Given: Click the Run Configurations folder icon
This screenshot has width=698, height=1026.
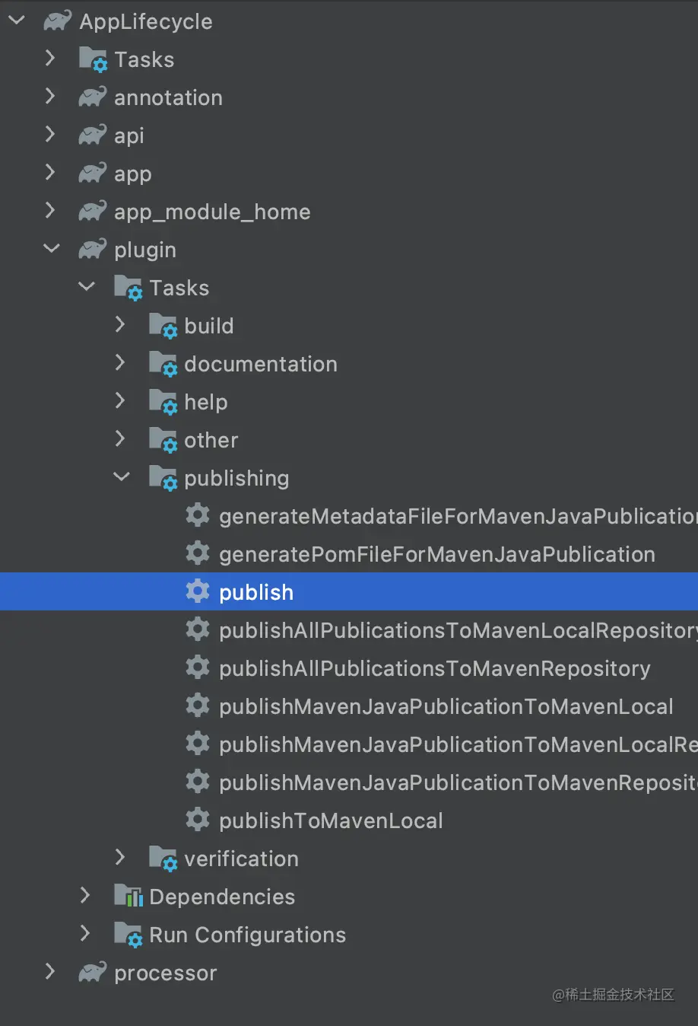Looking at the screenshot, I should click(x=128, y=935).
